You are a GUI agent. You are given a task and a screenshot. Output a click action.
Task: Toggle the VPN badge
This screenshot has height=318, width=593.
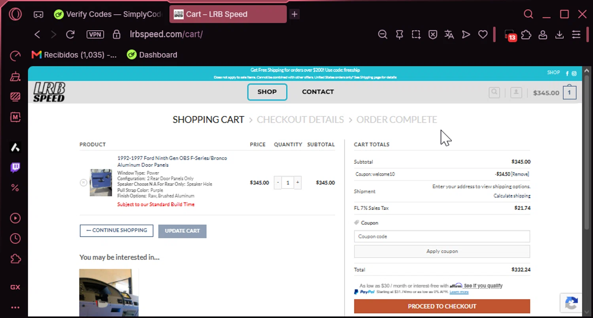coord(95,34)
